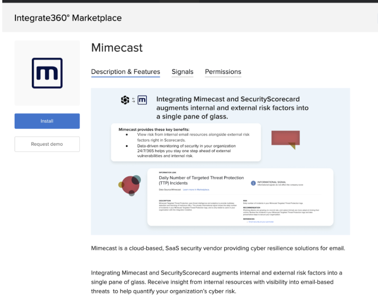Open the Description & Features tab
The height and width of the screenshot is (305, 378).
[125, 72]
